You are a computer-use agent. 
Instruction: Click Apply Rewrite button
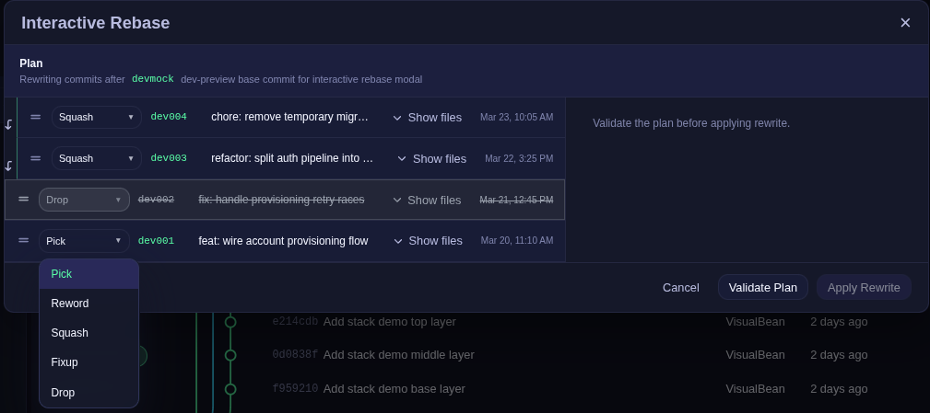(x=864, y=288)
